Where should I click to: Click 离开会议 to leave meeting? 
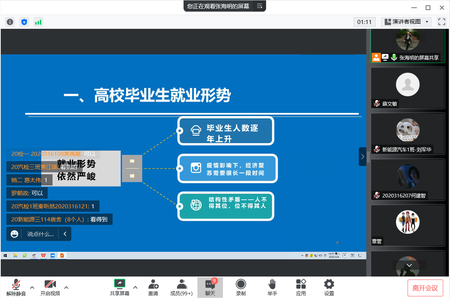coord(425,288)
